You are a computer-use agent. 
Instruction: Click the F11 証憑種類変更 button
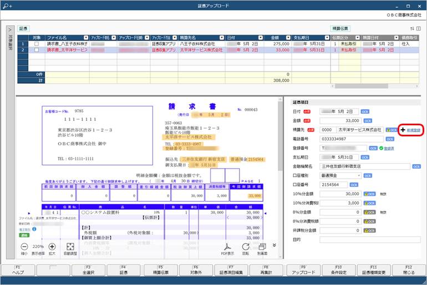374,270
